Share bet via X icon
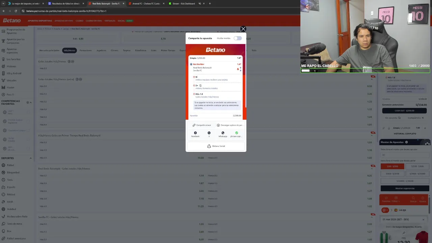This screenshot has width=432, height=243. pyautogui.click(x=209, y=133)
